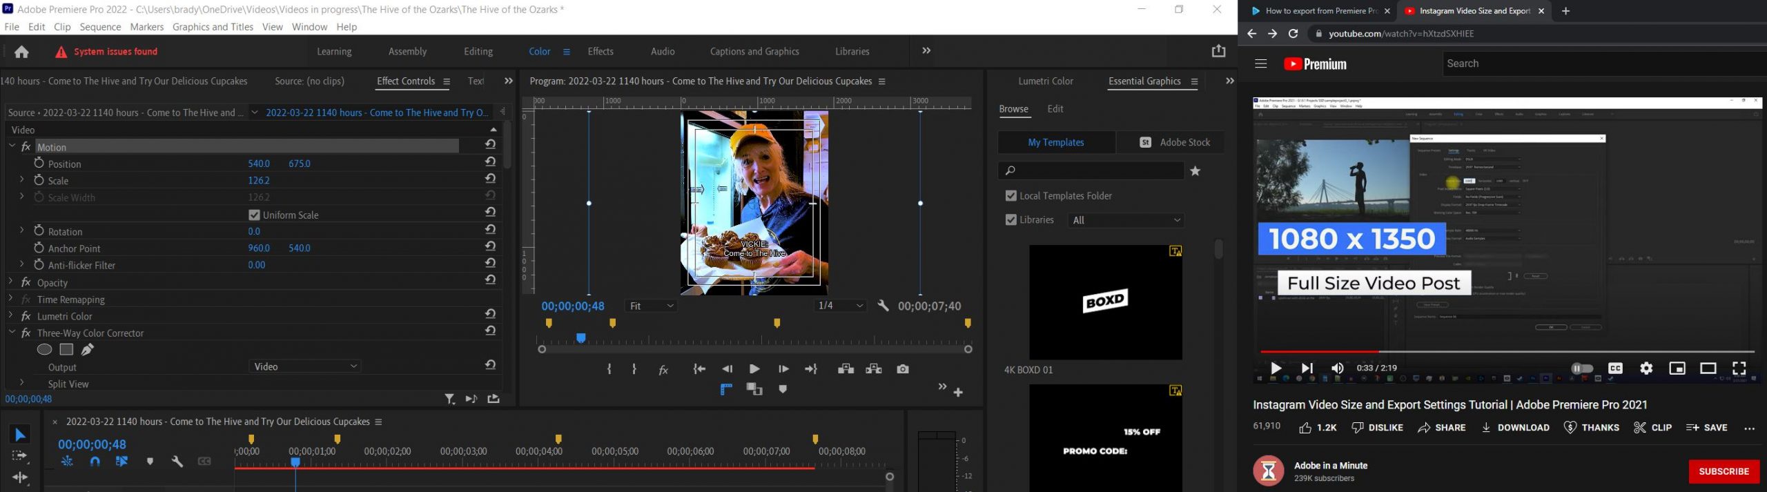Viewport: 1767px width, 492px height.
Task: Show more workspaces with the chevron overflow
Action: tap(926, 50)
